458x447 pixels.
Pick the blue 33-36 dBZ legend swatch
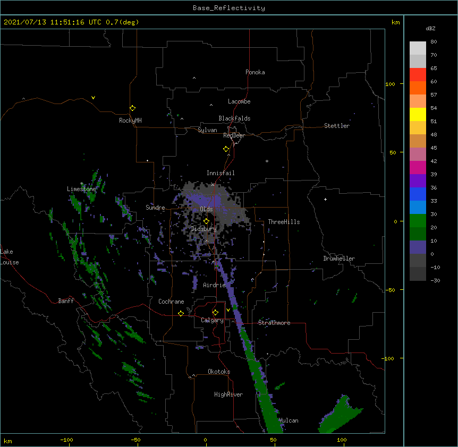tap(418, 194)
